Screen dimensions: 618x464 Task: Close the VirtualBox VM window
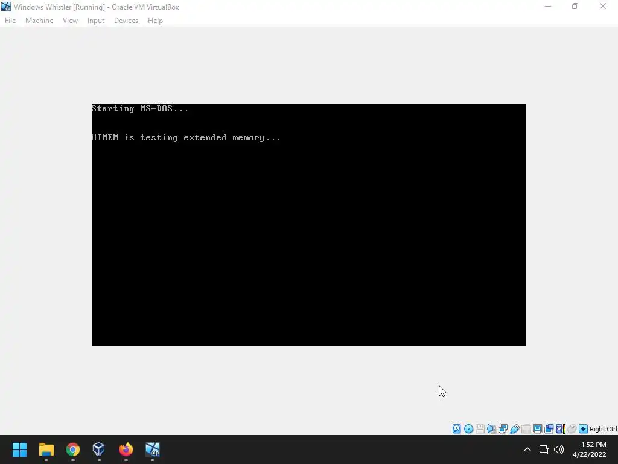[x=603, y=7]
